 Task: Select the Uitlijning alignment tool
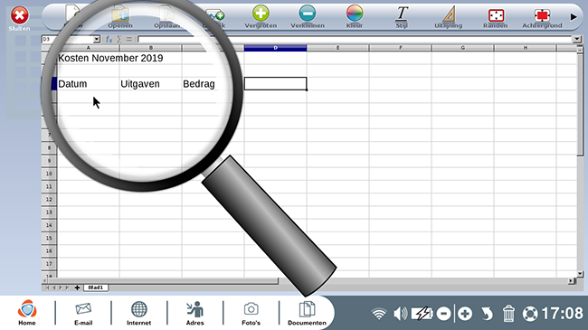[449, 14]
